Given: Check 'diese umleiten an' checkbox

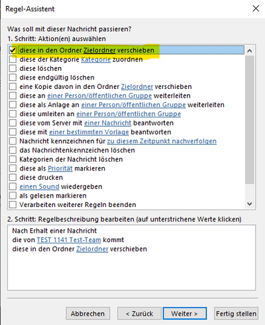Looking at the screenshot, I should 13,114.
